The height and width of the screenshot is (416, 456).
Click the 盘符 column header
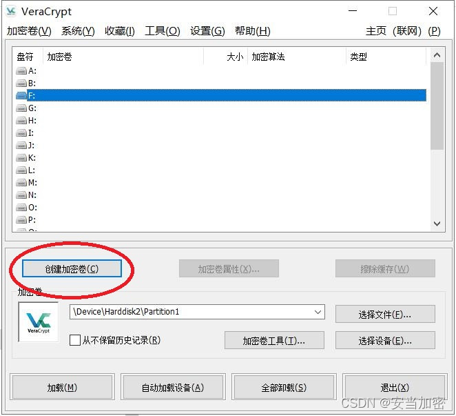coord(28,56)
